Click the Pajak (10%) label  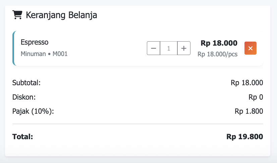pyautogui.click(x=33, y=111)
